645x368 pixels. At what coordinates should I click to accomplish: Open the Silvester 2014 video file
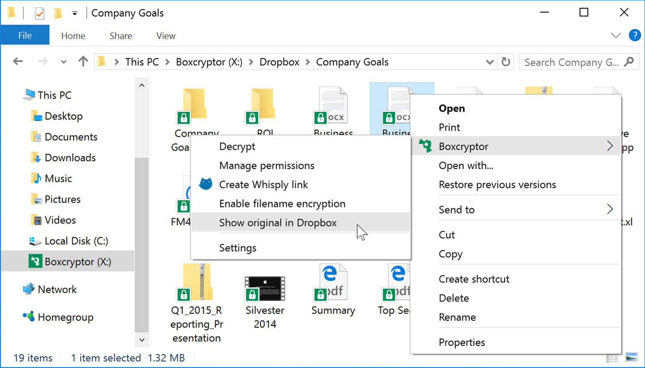click(x=264, y=289)
